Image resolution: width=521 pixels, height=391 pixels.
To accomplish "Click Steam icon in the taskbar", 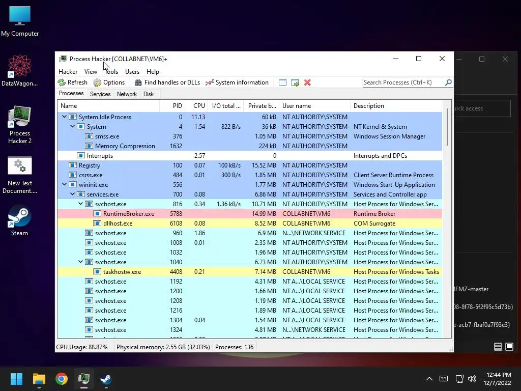I will (x=106, y=379).
